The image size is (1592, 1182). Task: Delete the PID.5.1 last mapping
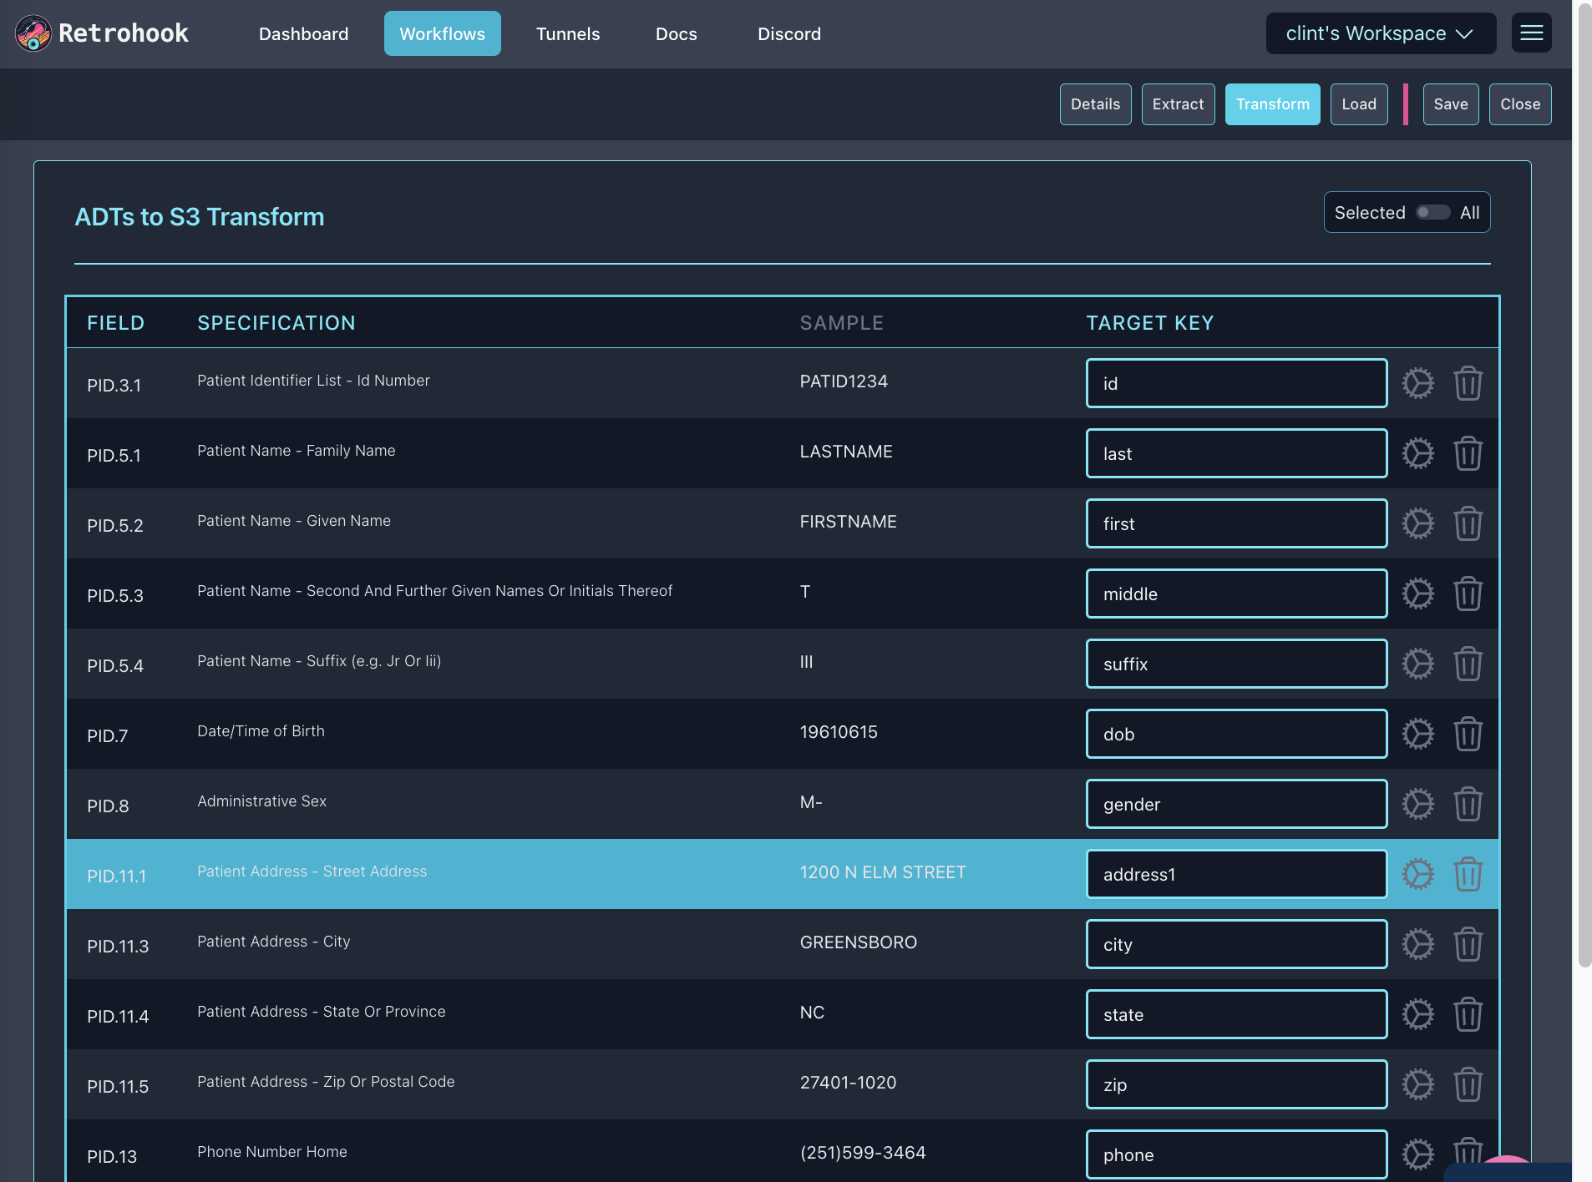(1468, 453)
